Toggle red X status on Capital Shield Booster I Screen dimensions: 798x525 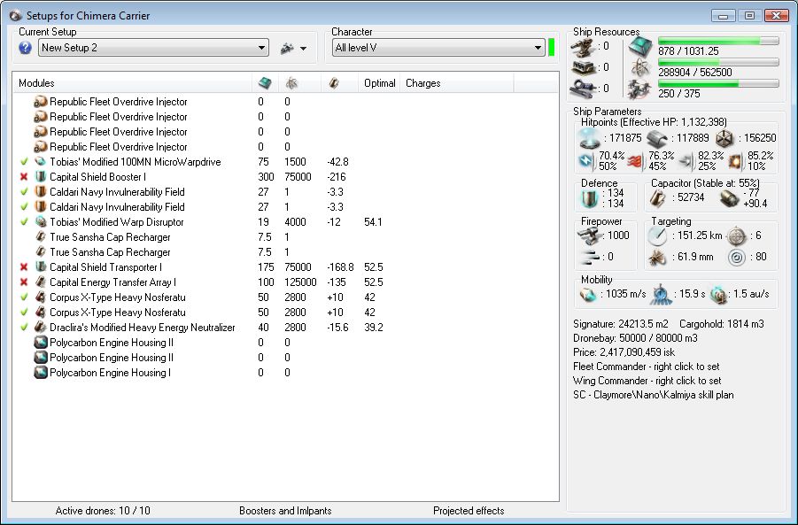tap(24, 177)
